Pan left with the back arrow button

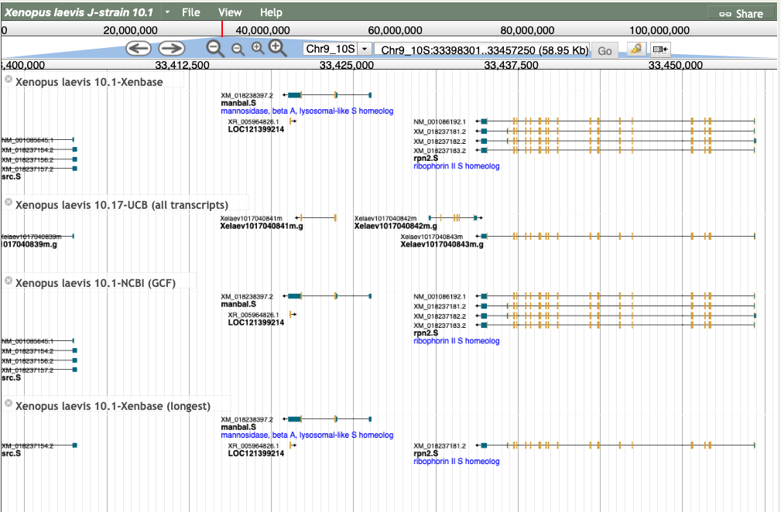[x=139, y=49]
